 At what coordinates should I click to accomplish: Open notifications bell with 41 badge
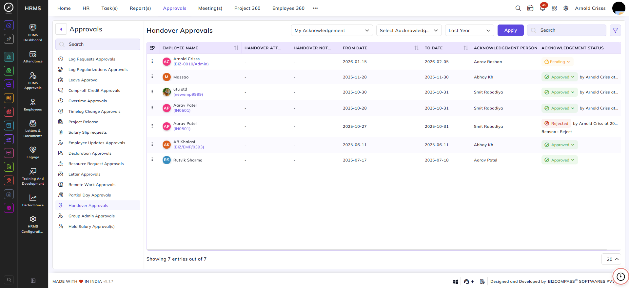(x=543, y=8)
